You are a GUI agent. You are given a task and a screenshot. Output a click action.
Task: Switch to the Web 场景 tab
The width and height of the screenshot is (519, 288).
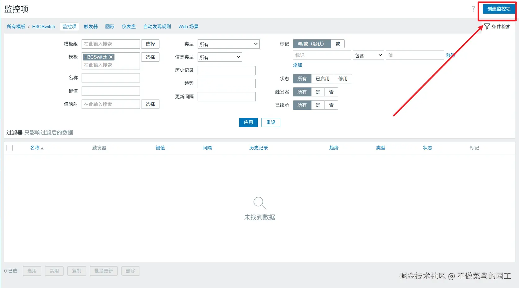tap(188, 27)
